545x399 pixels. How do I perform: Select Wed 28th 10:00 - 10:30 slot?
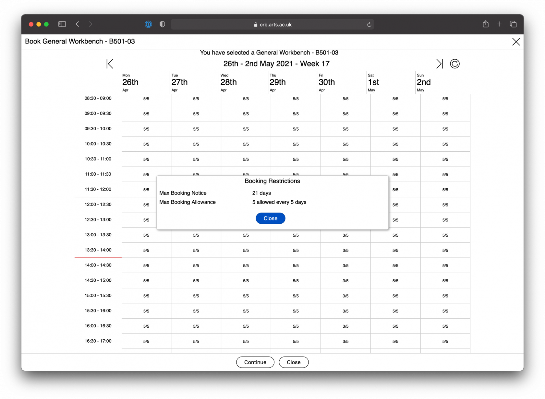pyautogui.click(x=246, y=144)
